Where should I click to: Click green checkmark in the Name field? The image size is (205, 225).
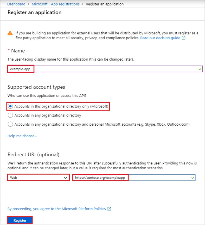coord(200,69)
